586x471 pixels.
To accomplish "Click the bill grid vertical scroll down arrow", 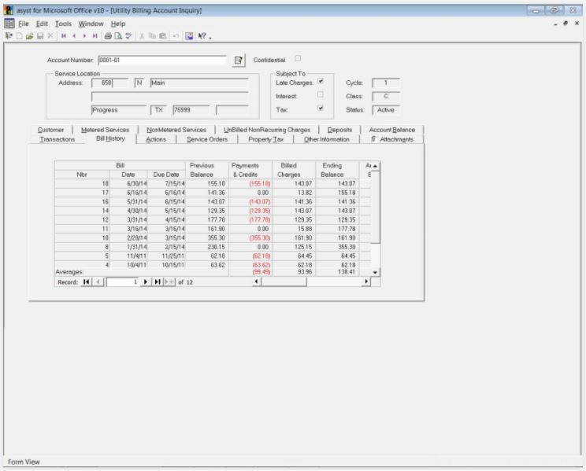I will click(x=375, y=272).
